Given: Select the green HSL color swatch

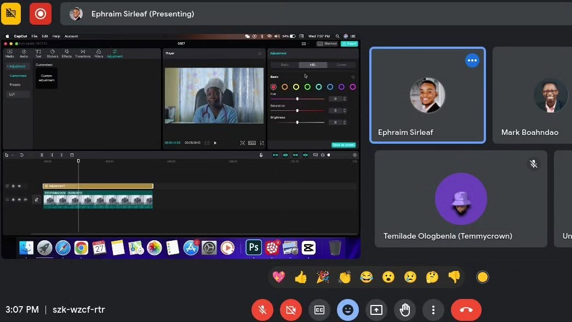Looking at the screenshot, I should tap(307, 87).
